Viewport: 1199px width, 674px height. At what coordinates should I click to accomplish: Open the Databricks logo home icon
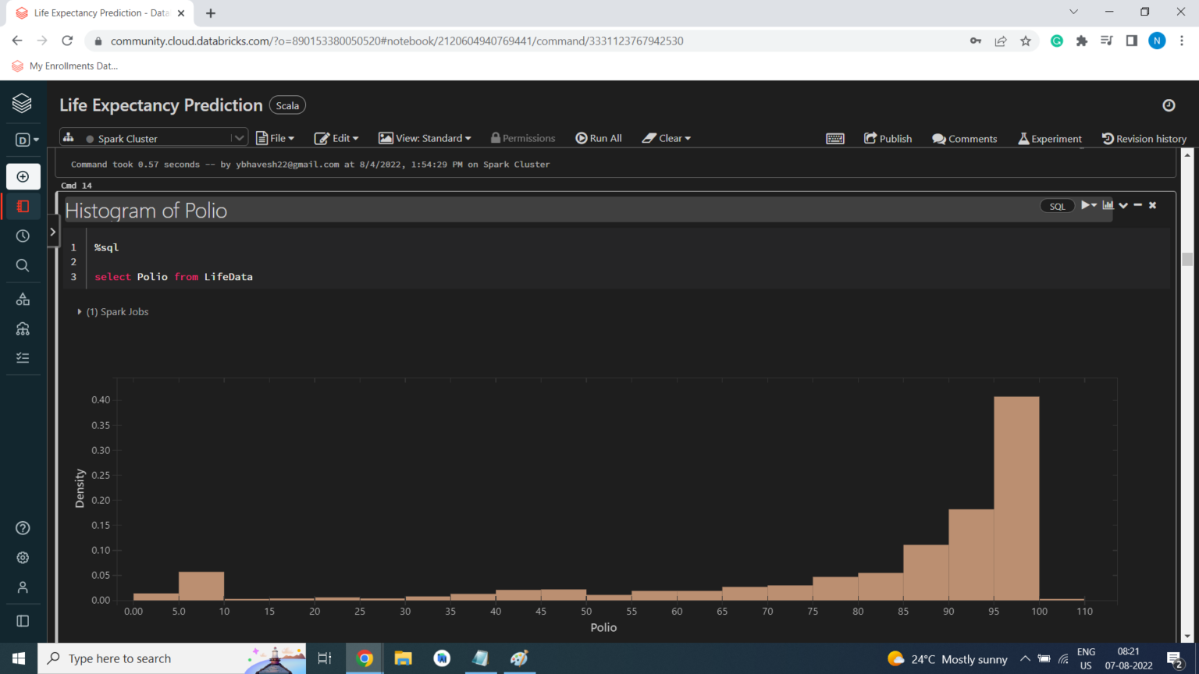pos(22,103)
